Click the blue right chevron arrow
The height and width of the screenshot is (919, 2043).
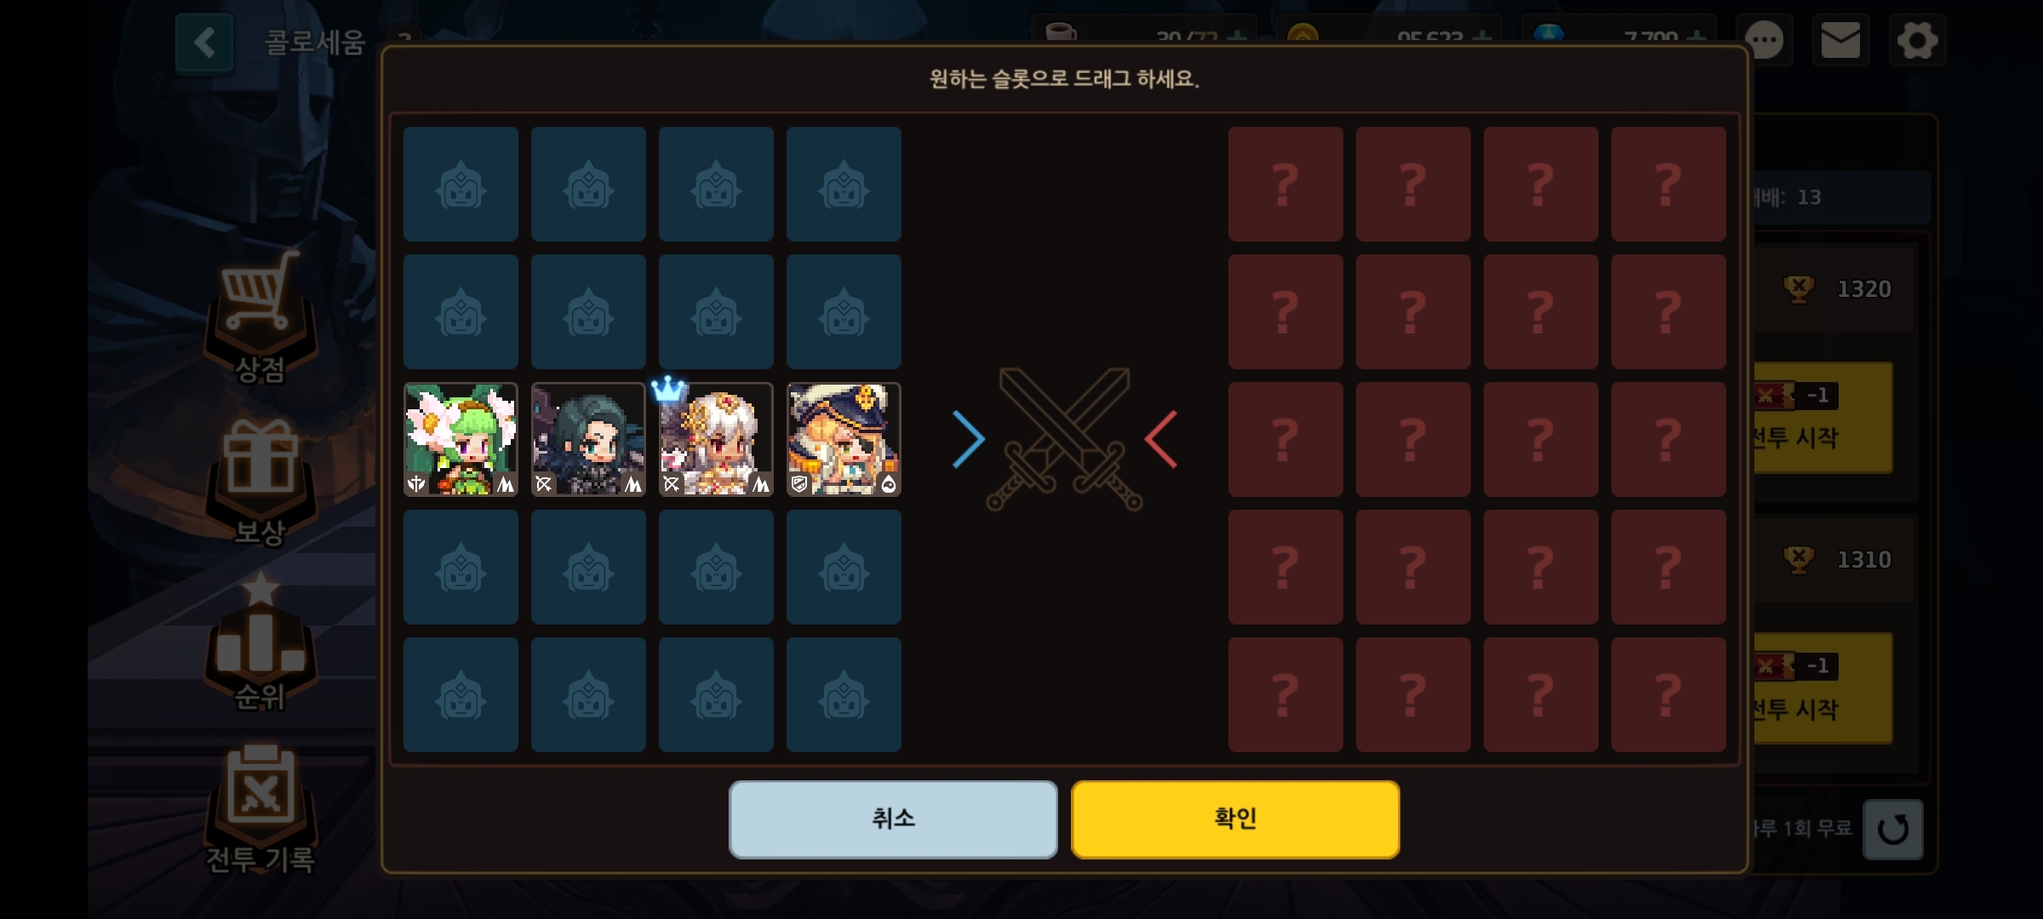tap(969, 439)
